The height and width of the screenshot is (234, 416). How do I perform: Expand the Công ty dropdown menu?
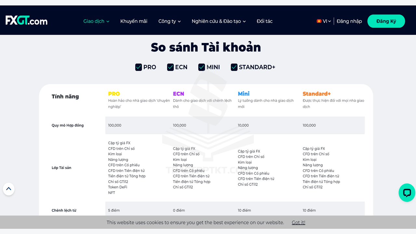169,21
